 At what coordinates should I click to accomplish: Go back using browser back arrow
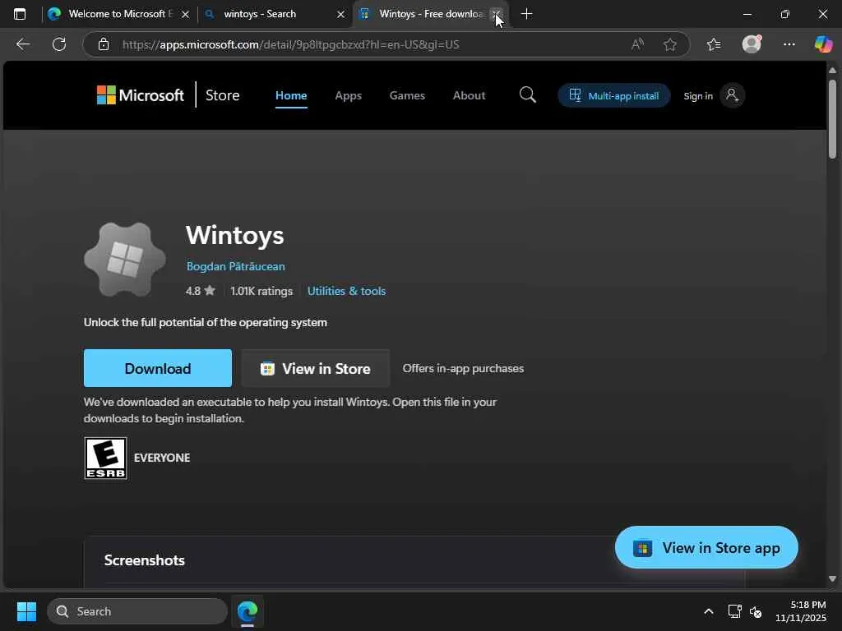22,44
